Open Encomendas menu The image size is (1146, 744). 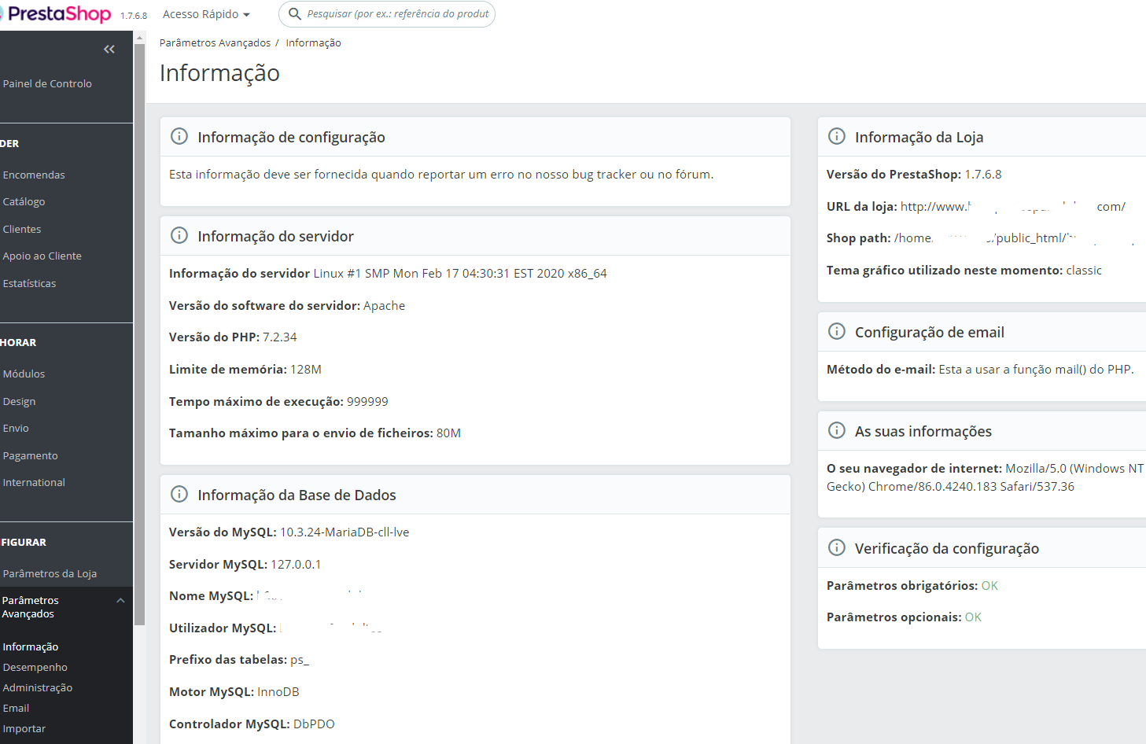coord(34,175)
